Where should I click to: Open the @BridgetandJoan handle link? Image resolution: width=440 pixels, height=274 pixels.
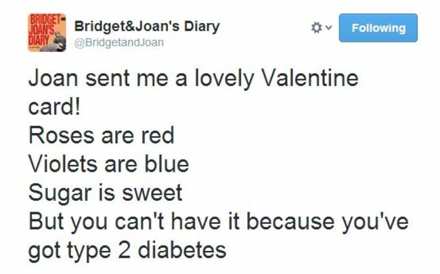tap(119, 43)
